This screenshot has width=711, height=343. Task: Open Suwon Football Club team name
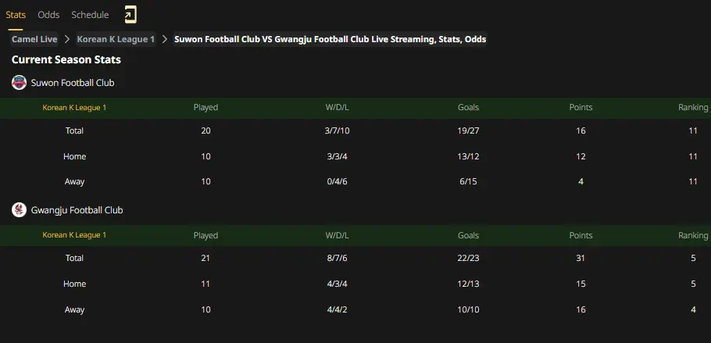click(73, 83)
